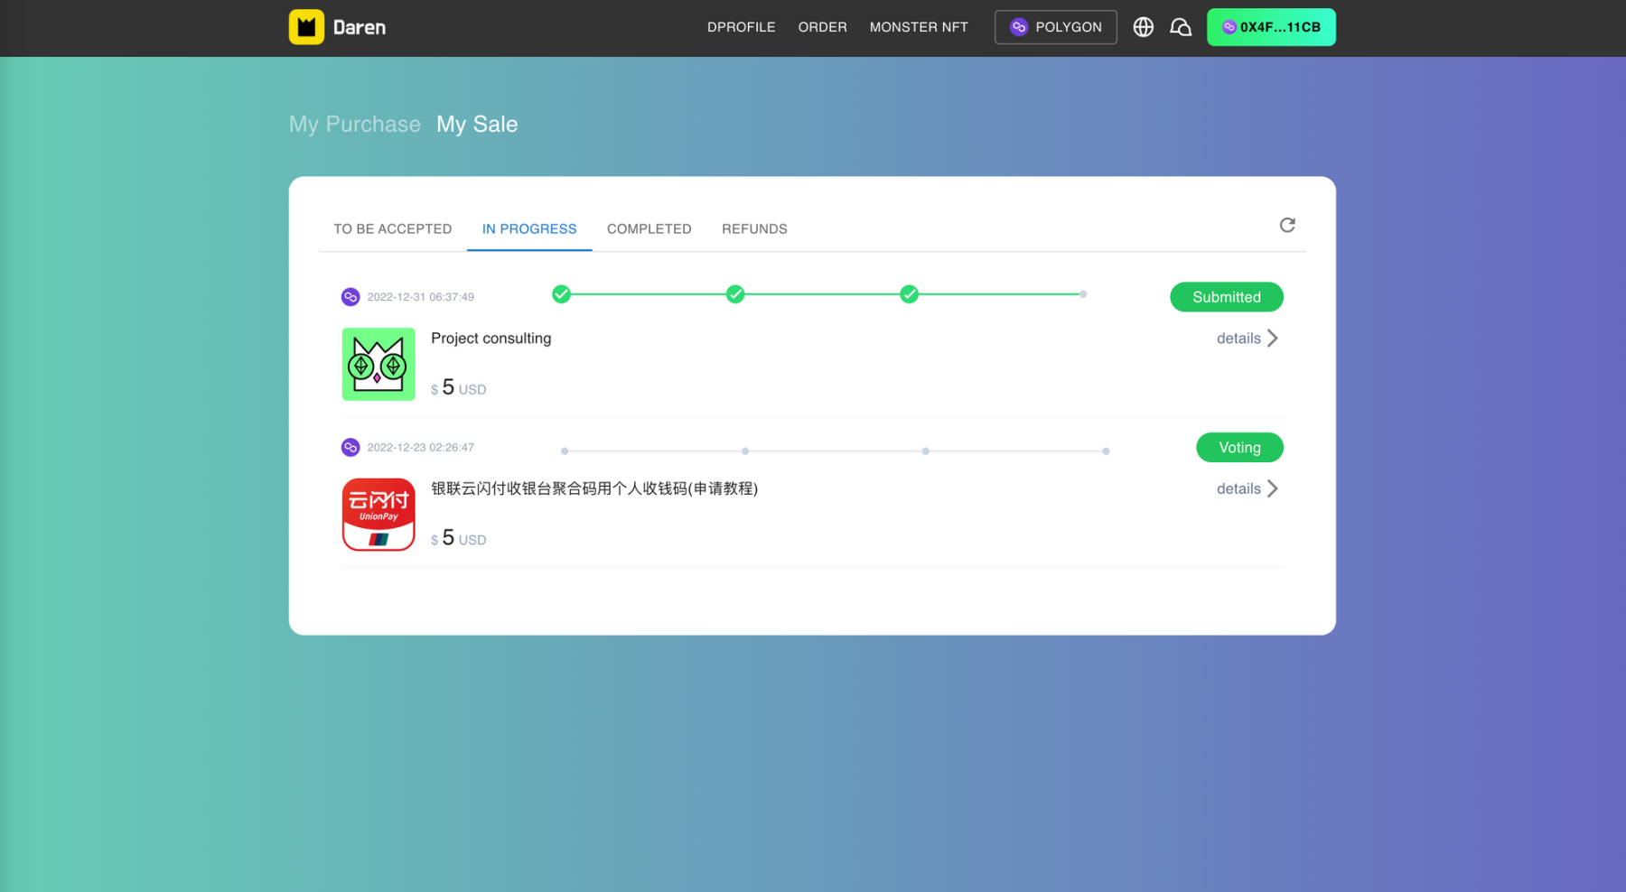Select the COMPLETED tab
The width and height of the screenshot is (1626, 892).
(649, 229)
